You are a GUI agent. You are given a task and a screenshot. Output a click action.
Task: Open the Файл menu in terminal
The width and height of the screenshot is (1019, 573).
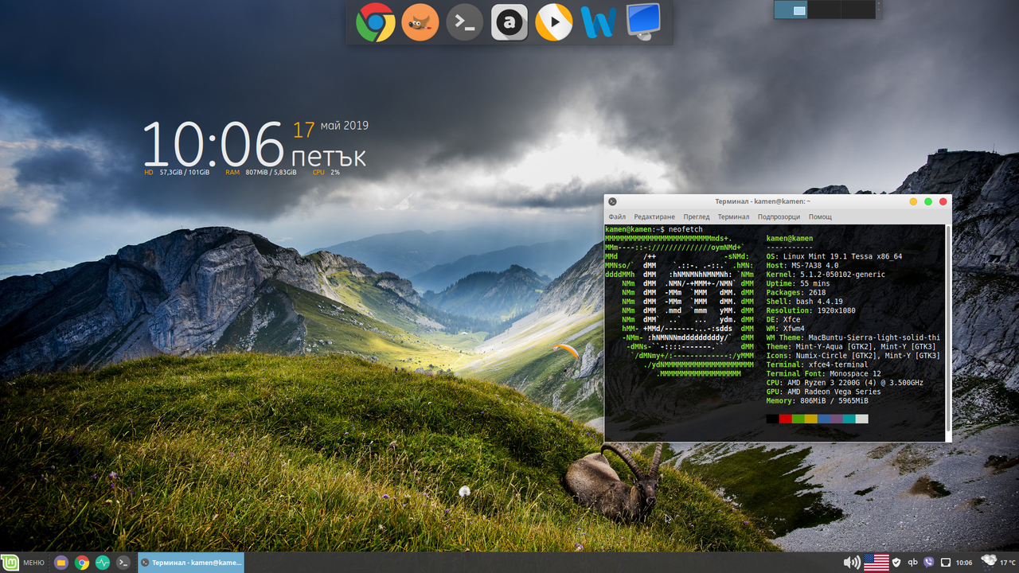tap(617, 216)
